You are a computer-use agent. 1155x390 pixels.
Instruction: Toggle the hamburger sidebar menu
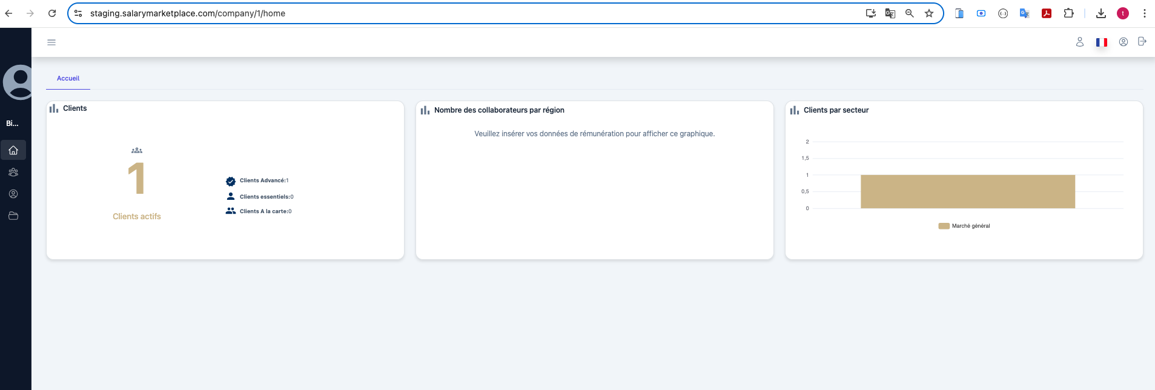point(51,42)
